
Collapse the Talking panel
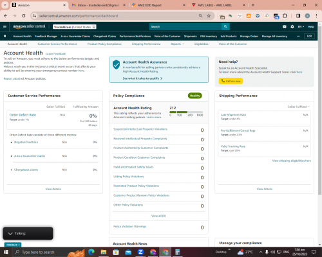click(10, 233)
